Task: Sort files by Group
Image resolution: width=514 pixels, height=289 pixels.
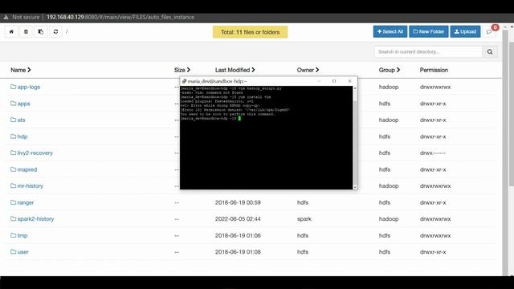Action: (390, 70)
